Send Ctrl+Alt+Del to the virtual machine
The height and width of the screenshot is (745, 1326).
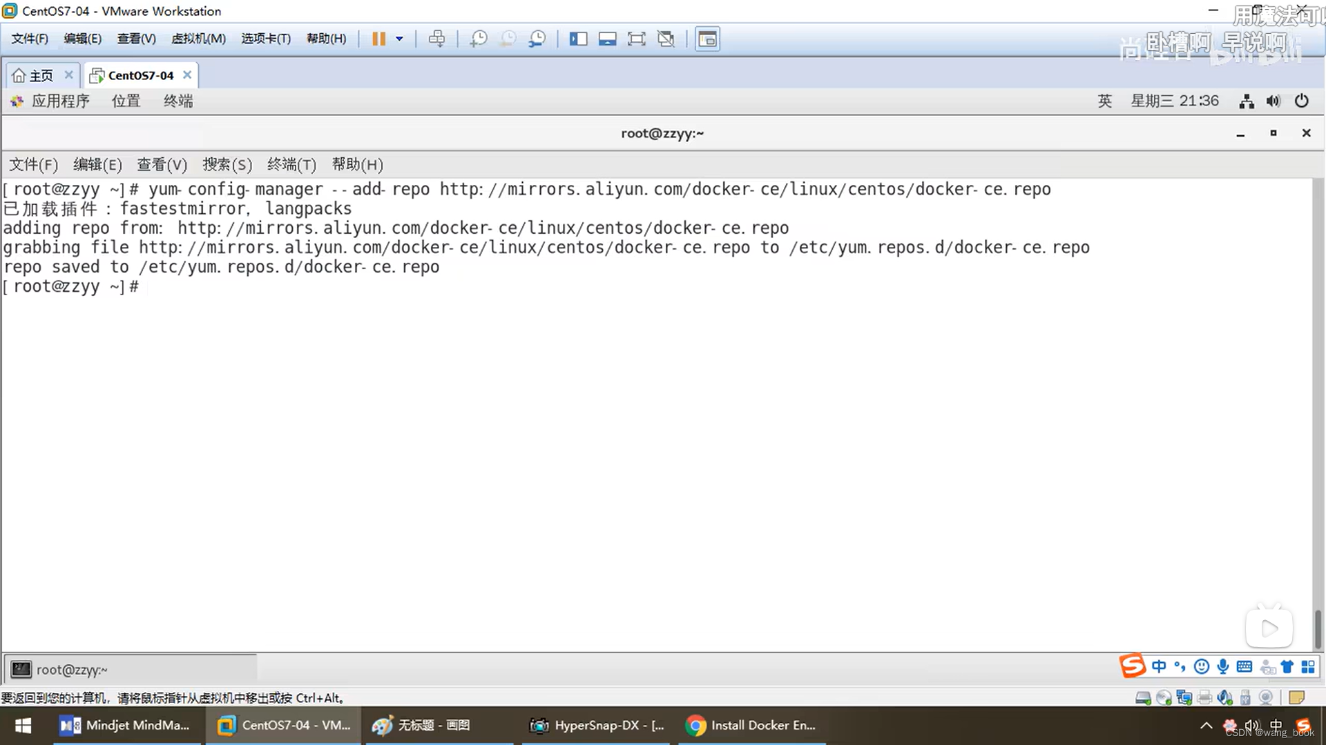coord(436,39)
